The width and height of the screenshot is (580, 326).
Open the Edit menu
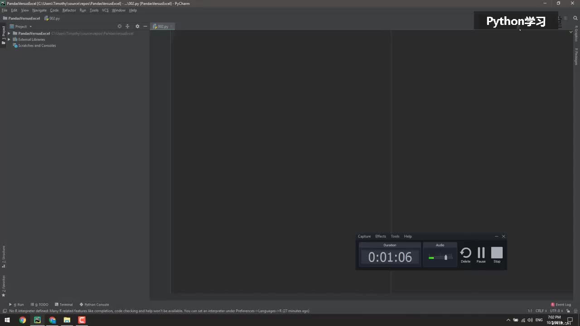pos(14,10)
